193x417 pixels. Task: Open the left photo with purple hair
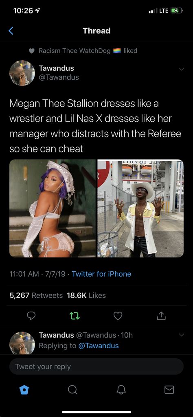coord(53,208)
